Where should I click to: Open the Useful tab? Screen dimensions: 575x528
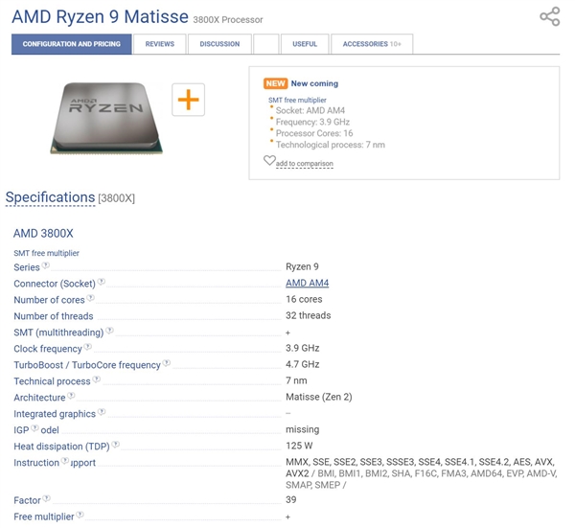305,44
